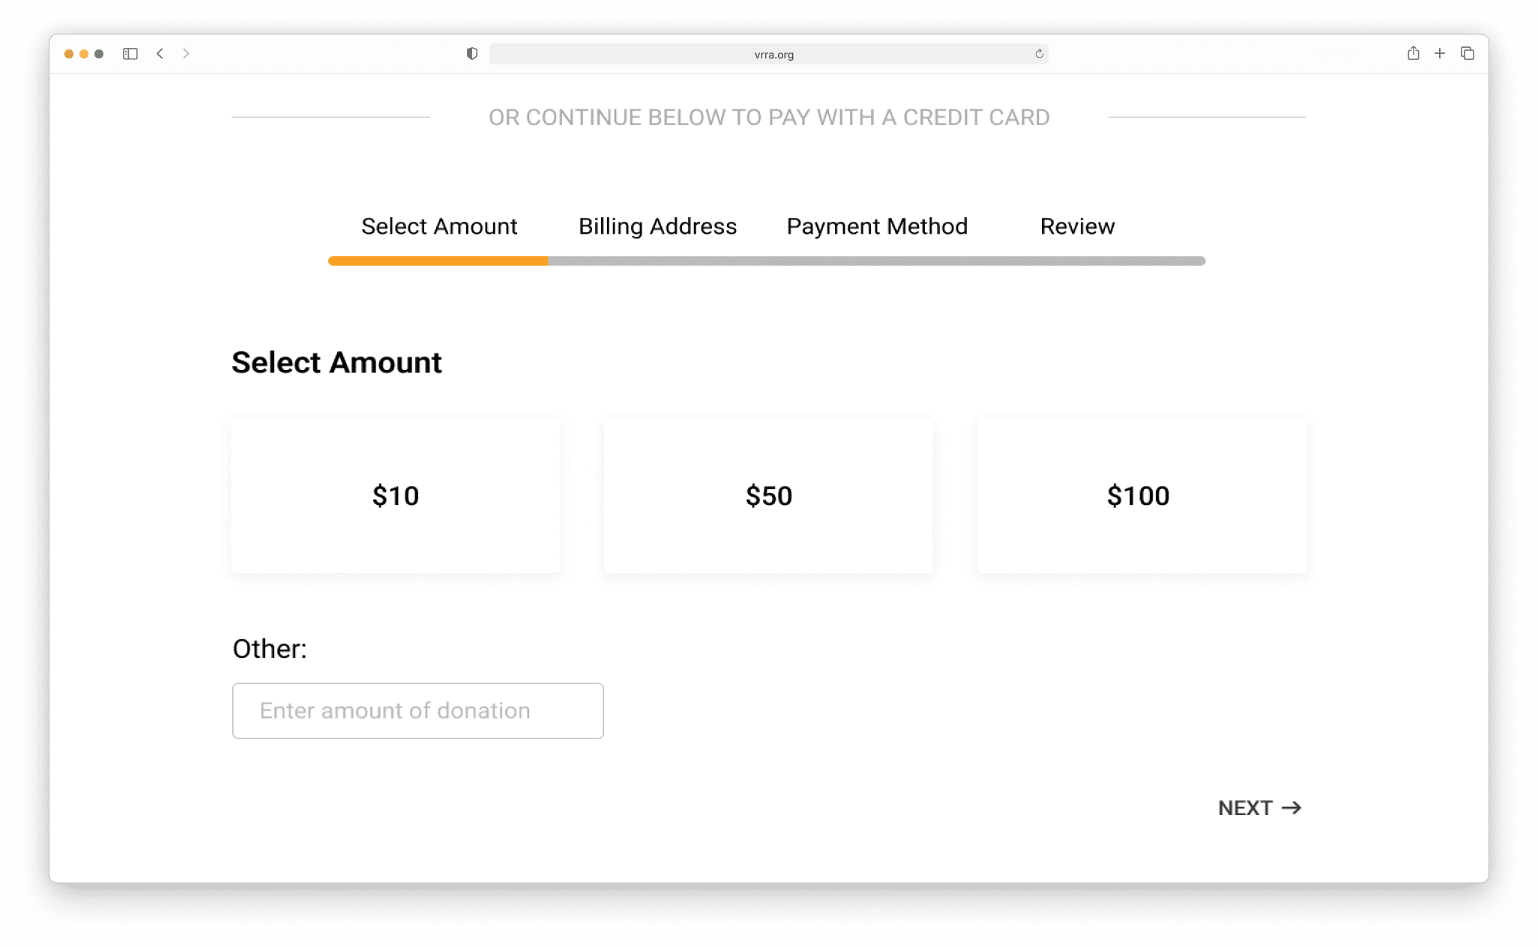Click the browser share icon
The width and height of the screenshot is (1538, 947).
tap(1411, 52)
